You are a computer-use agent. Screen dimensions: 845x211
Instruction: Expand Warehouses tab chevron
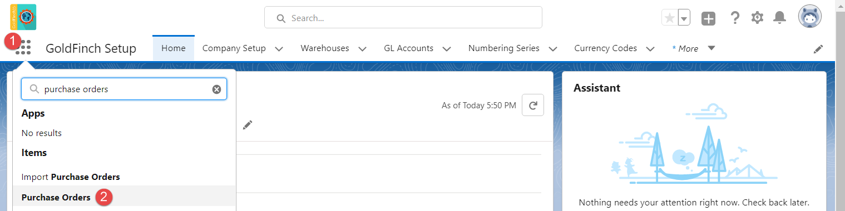coord(363,49)
